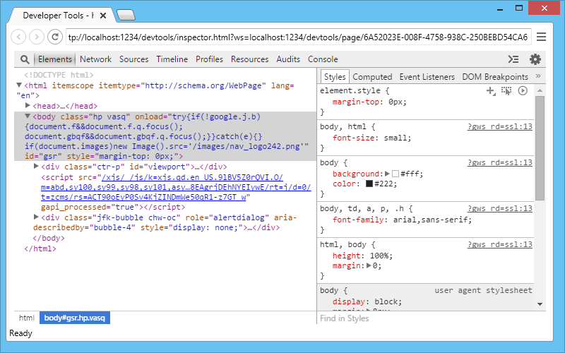
Task: Select the DOM Breakpoints sidebar tab
Action: [x=495, y=77]
